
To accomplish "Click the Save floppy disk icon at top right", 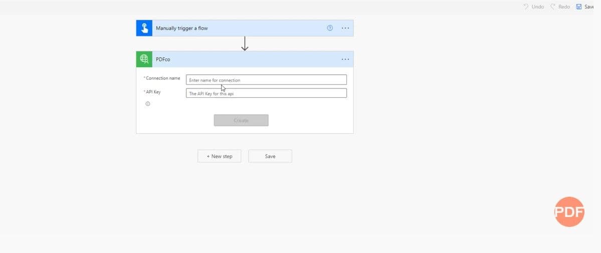I will tap(579, 7).
